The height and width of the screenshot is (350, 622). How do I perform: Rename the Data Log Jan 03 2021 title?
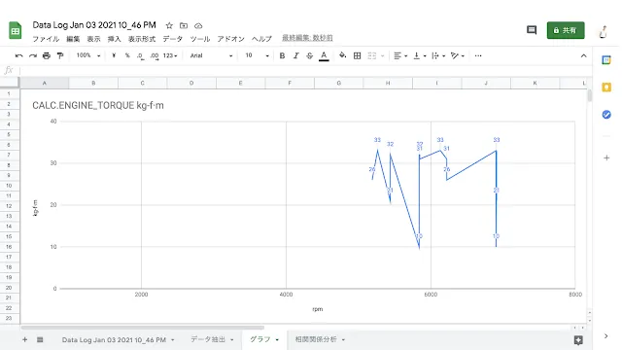[94, 25]
